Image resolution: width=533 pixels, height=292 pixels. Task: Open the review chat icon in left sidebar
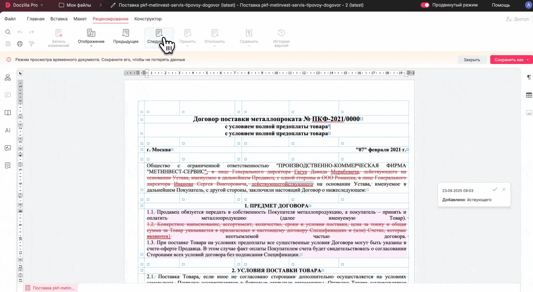(x=8, y=148)
